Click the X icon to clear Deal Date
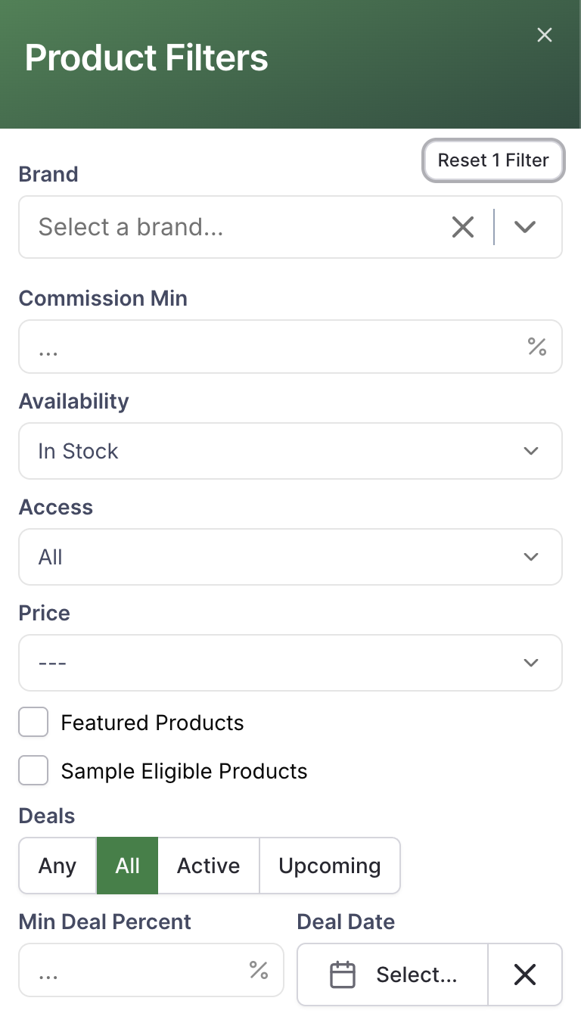 pos(525,975)
